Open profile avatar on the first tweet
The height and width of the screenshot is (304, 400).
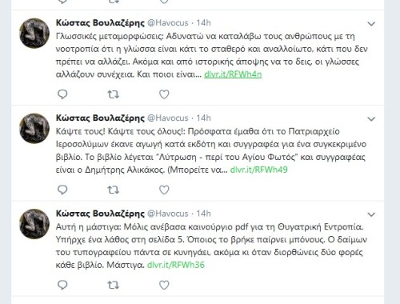click(34, 34)
